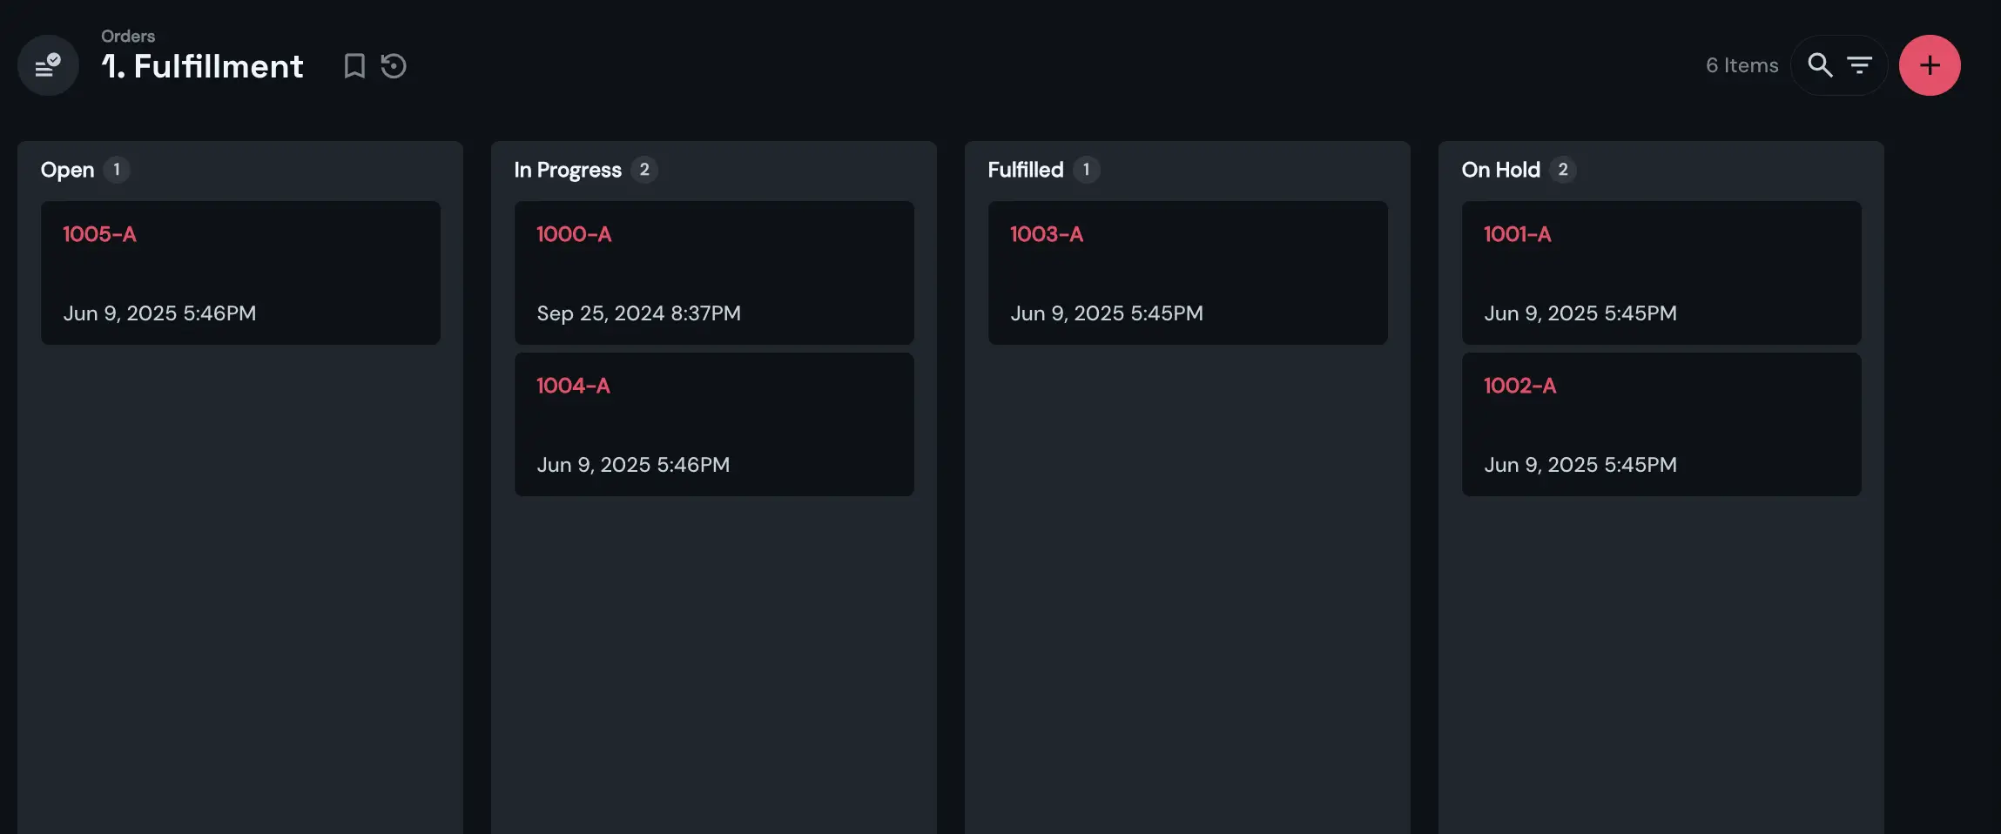This screenshot has height=834, width=2001.
Task: Open search for records
Action: point(1820,64)
